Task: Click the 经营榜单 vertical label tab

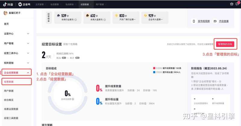Action: (x=49, y=17)
